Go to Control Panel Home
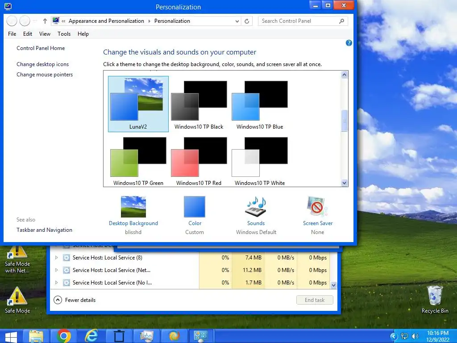Screen dimensions: 457x343 click(41, 48)
